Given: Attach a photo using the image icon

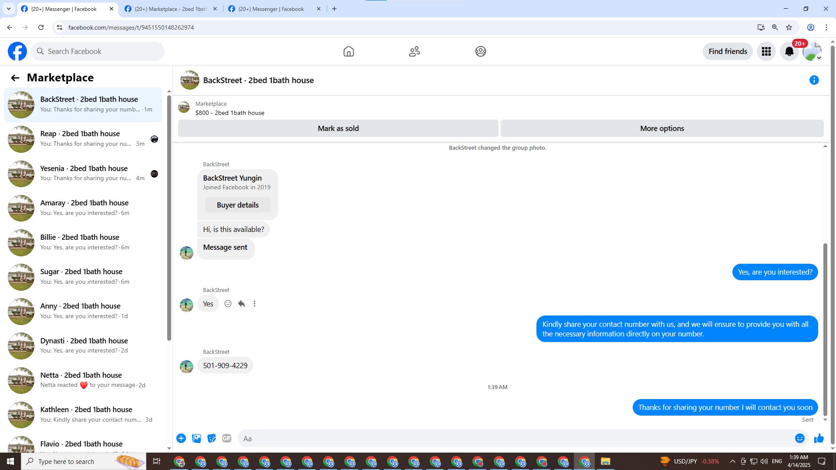Looking at the screenshot, I should click(196, 438).
